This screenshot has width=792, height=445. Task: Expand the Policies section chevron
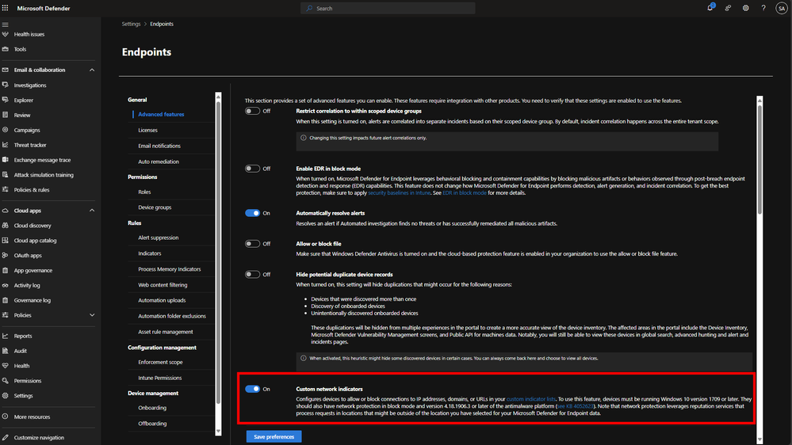click(92, 315)
